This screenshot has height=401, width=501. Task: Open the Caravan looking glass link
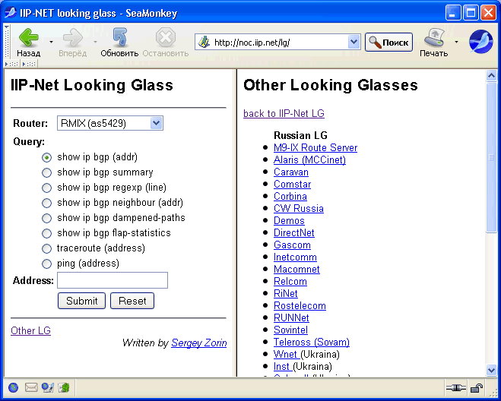[291, 172]
